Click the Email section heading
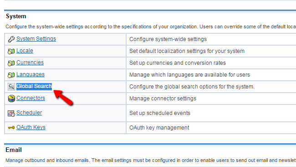Image resolution: width=296 pixels, height=167 pixels. pyautogui.click(x=14, y=150)
